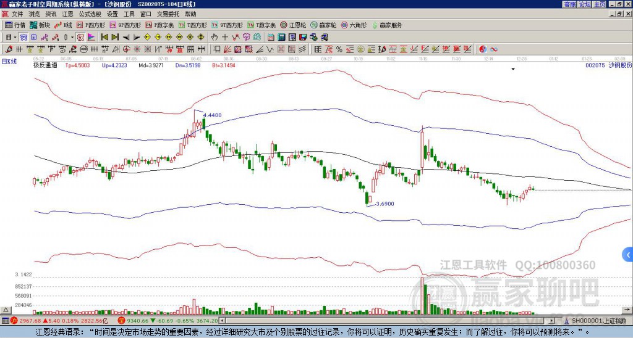Select the crosshair plus cursor tool

pyautogui.click(x=225, y=38)
